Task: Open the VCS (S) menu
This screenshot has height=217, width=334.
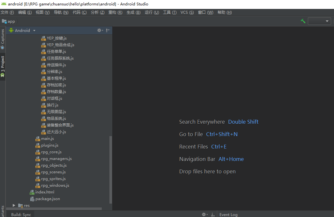Action: point(187,12)
